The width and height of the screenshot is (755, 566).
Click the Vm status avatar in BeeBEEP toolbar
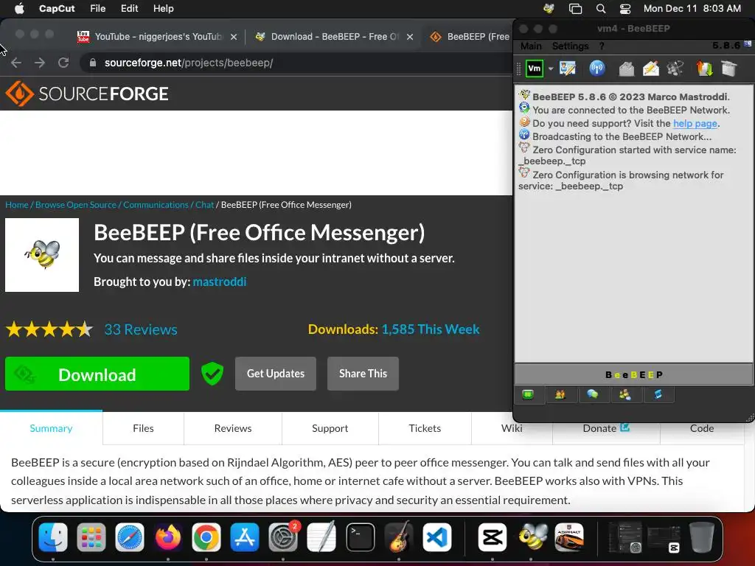534,69
